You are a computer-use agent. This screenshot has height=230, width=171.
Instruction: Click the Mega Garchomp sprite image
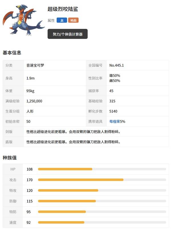[x=21, y=20]
